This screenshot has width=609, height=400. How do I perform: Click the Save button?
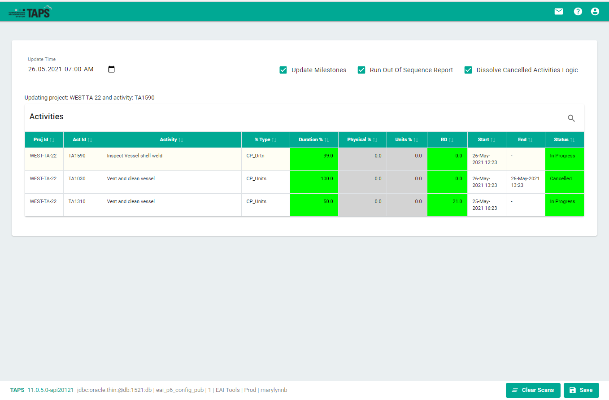(x=581, y=390)
